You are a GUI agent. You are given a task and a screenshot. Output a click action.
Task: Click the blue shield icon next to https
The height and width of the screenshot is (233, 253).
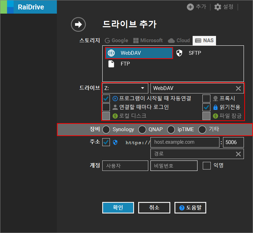[115, 142]
